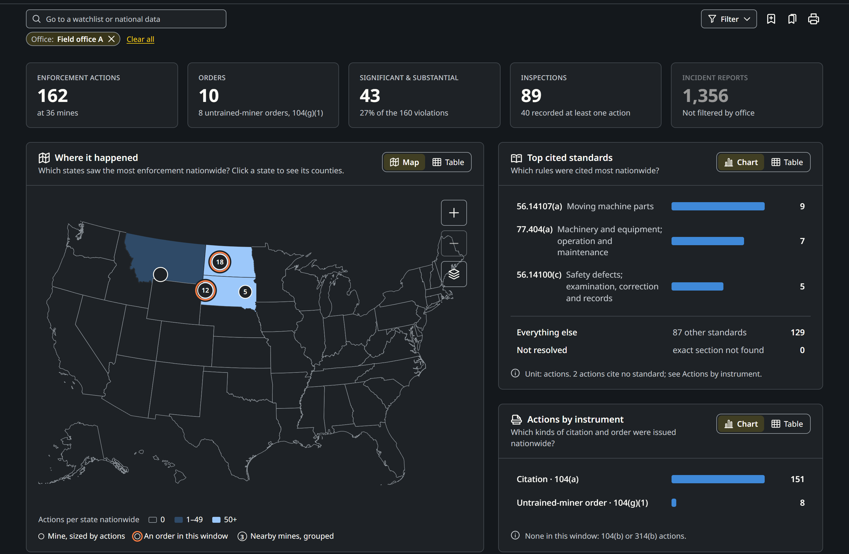Click the mine cluster marker labeled 5
Viewport: 849px width, 554px height.
(x=245, y=292)
